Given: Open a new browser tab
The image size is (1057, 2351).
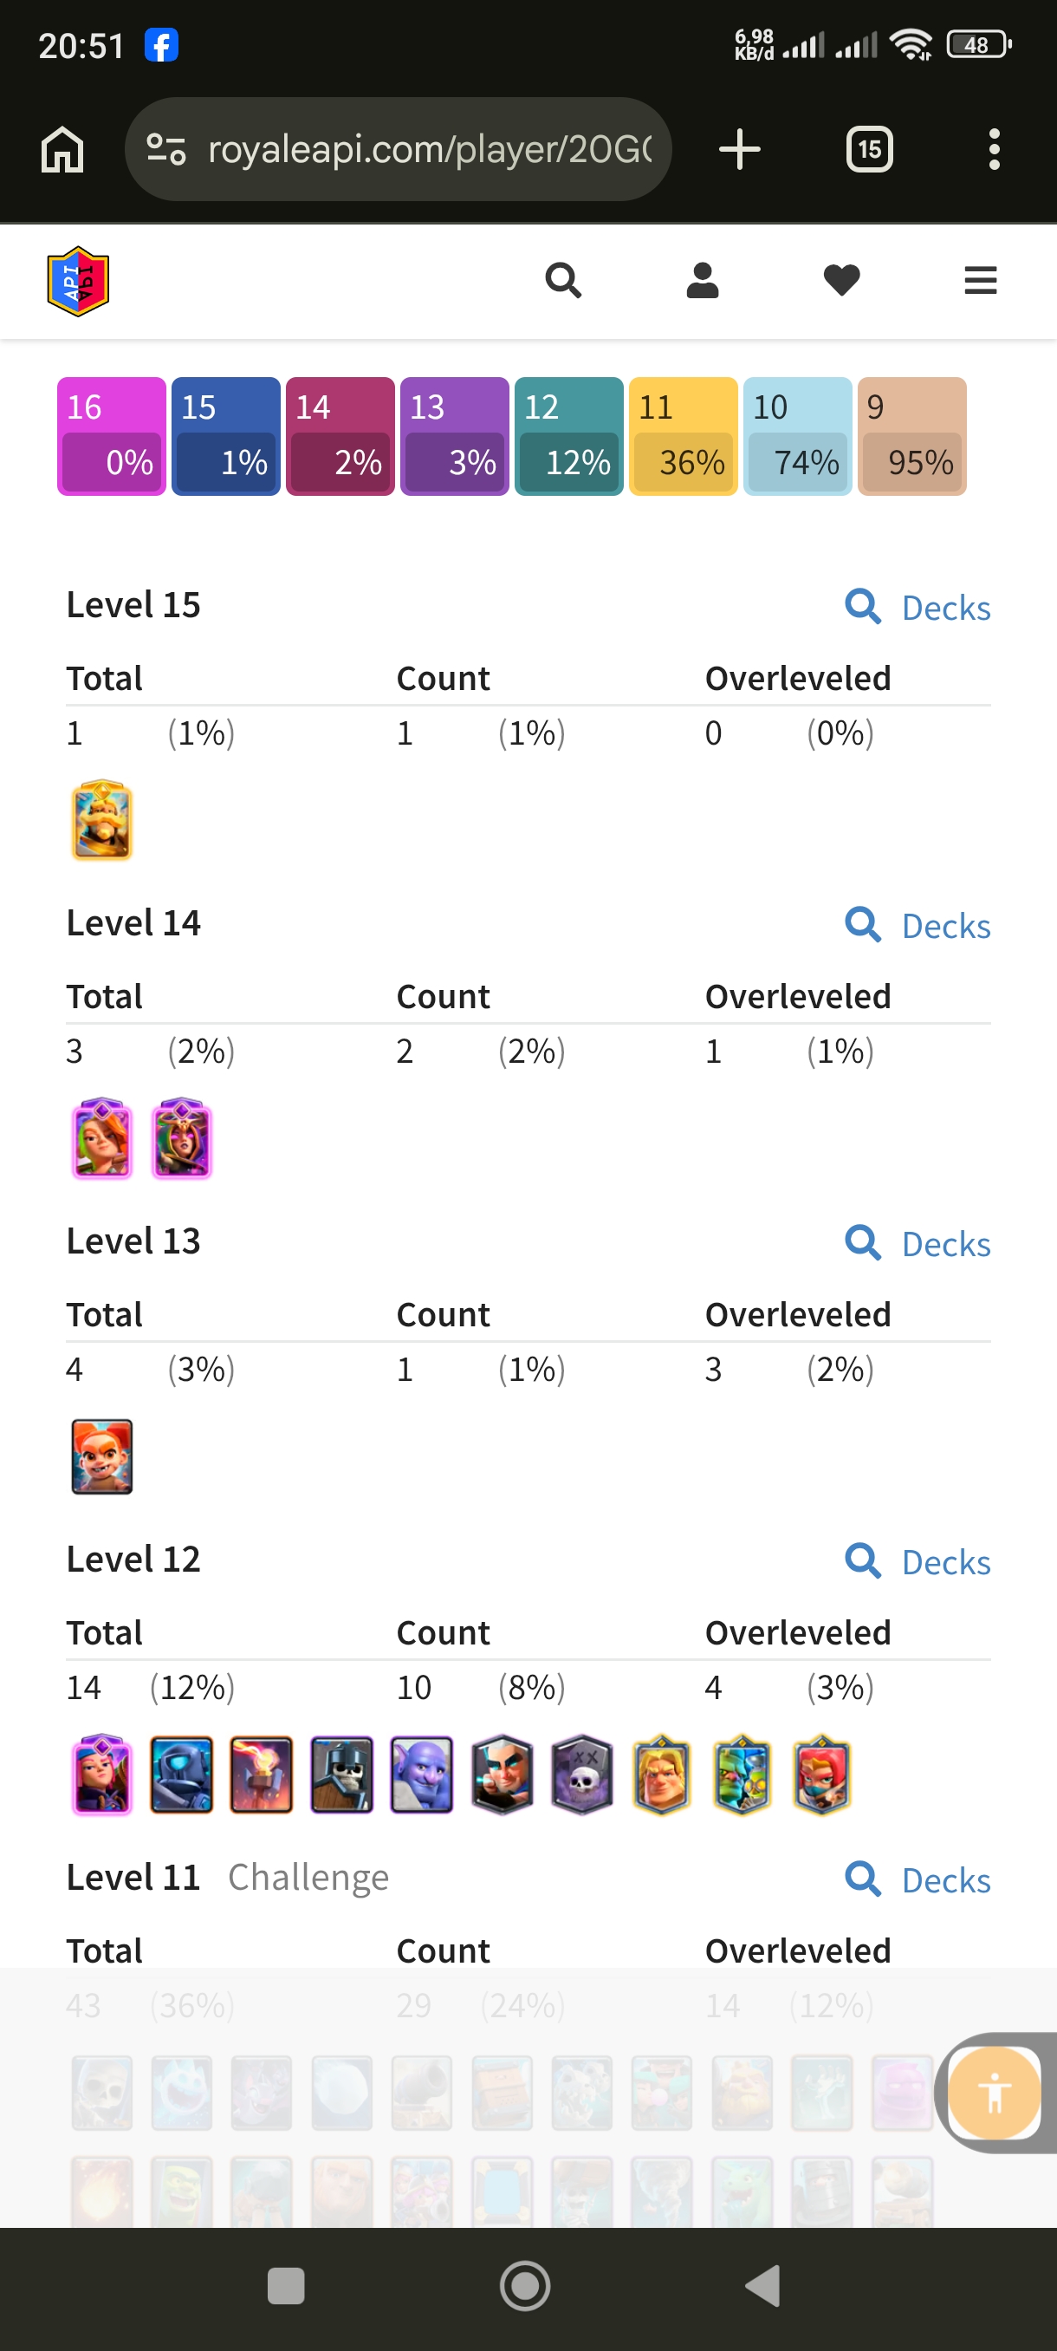Looking at the screenshot, I should click(739, 149).
